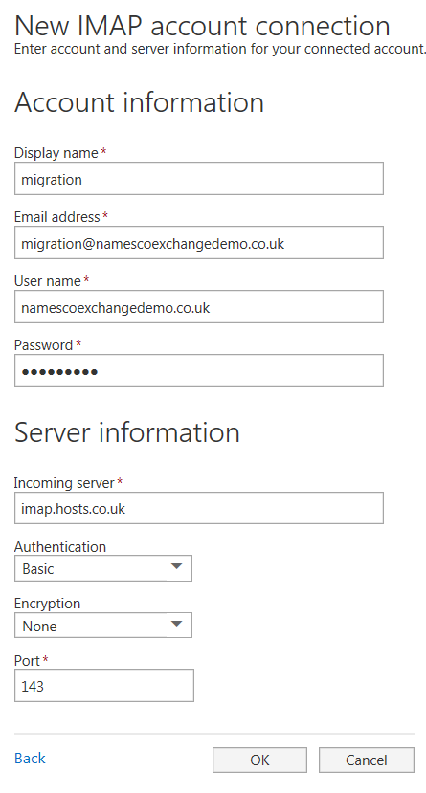The height and width of the screenshot is (793, 426).
Task: Click the Incoming server label
Action: pyautogui.click(x=64, y=483)
